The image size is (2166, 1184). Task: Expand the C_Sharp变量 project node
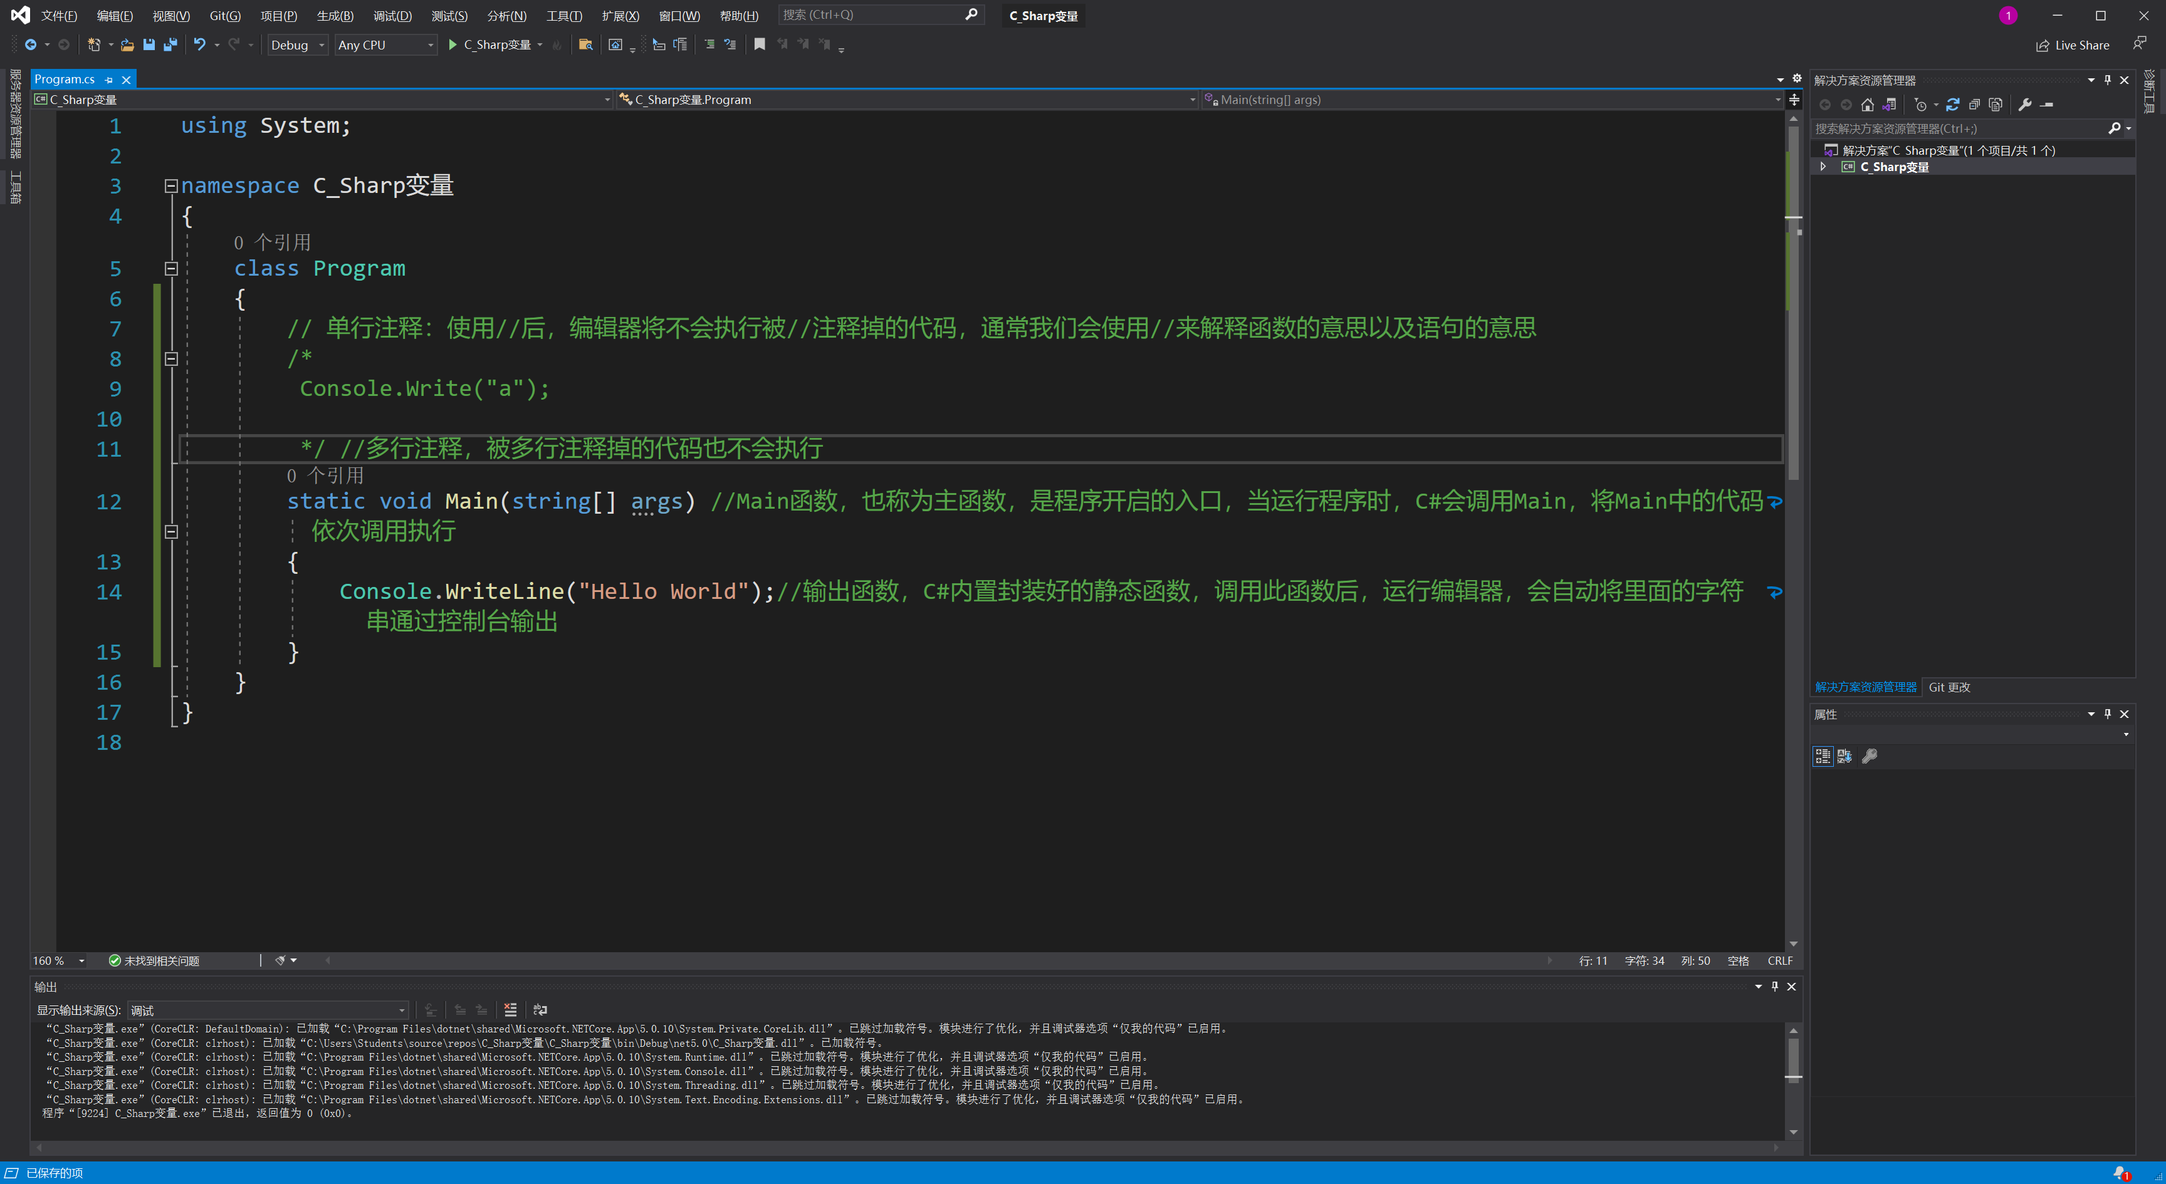coord(1823,167)
